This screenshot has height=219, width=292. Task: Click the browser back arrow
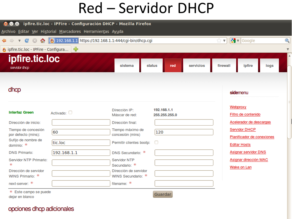pos(4,40)
